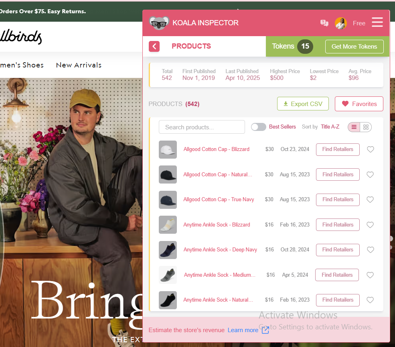Open the Favorites list button
This screenshot has width=395, height=347.
(x=359, y=104)
